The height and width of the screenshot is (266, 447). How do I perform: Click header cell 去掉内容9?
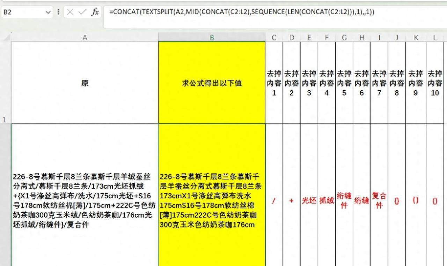click(x=416, y=83)
